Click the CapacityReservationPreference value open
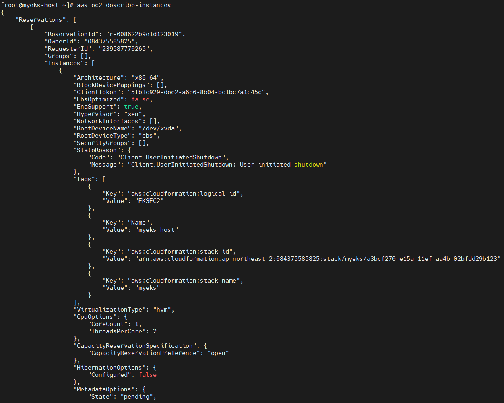 (218, 353)
